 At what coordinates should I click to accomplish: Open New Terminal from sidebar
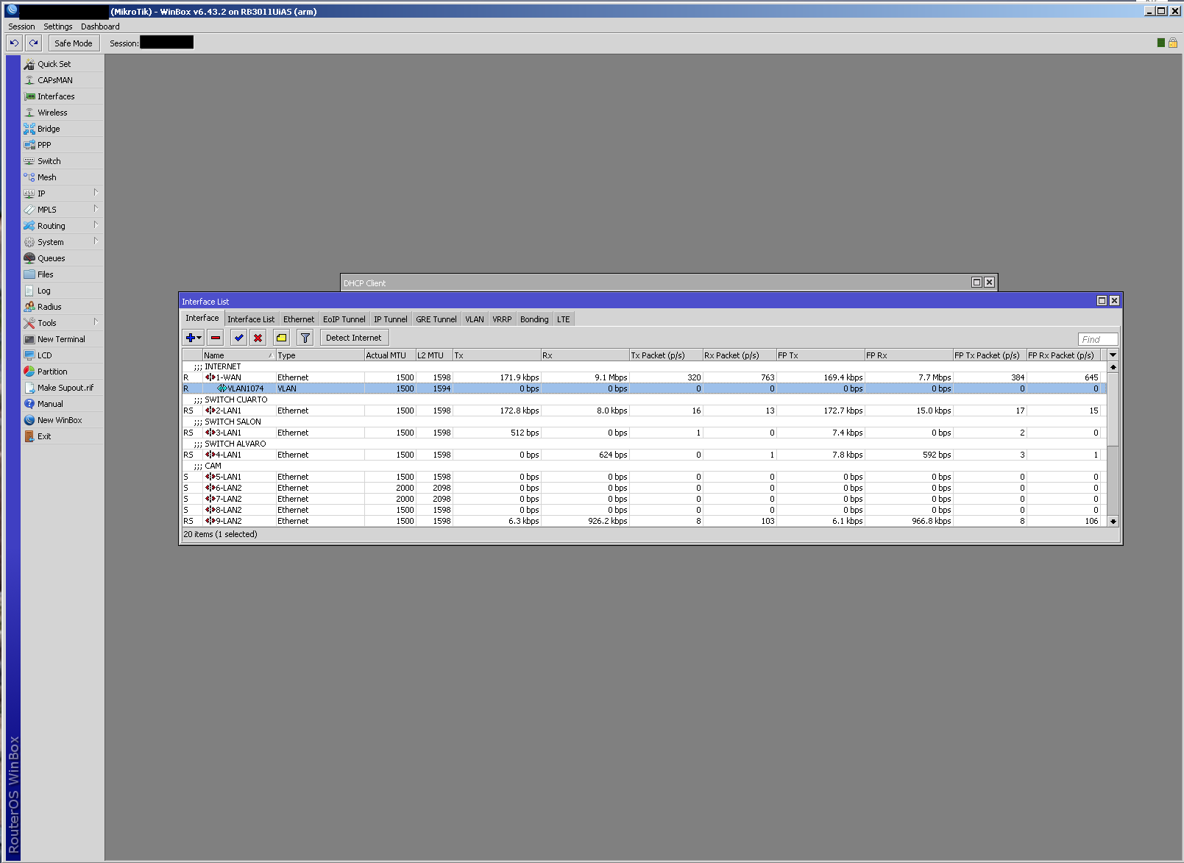(63, 339)
